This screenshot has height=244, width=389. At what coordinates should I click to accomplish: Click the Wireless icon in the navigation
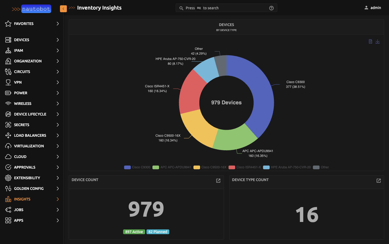pos(8,104)
